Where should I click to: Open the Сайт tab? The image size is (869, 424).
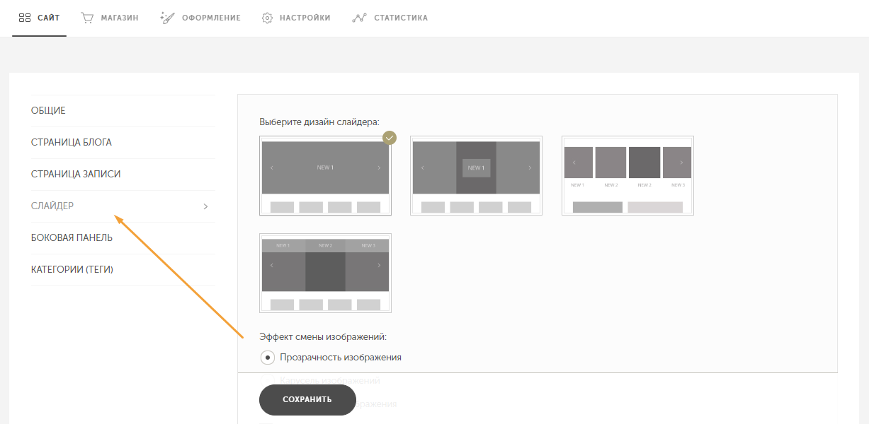click(39, 18)
